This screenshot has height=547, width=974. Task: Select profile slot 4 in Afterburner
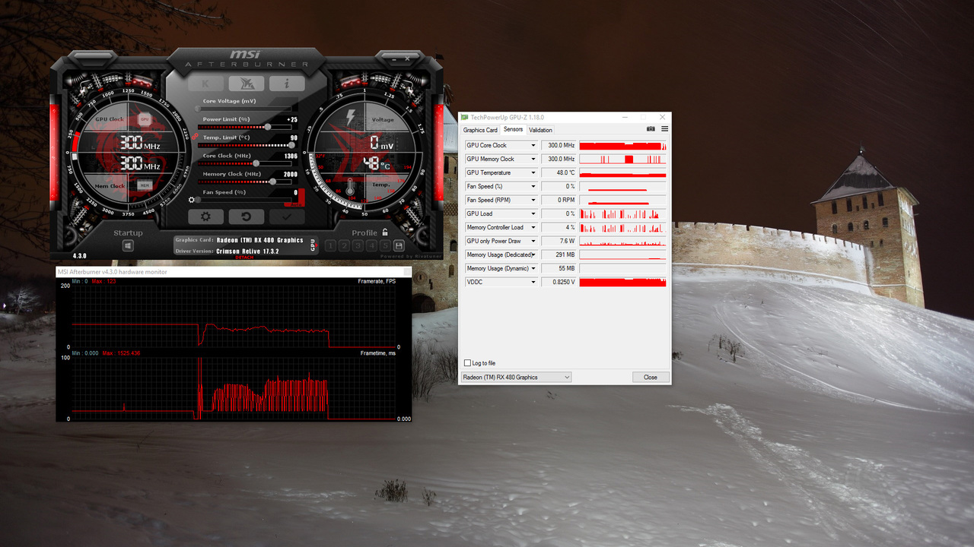[x=371, y=245]
